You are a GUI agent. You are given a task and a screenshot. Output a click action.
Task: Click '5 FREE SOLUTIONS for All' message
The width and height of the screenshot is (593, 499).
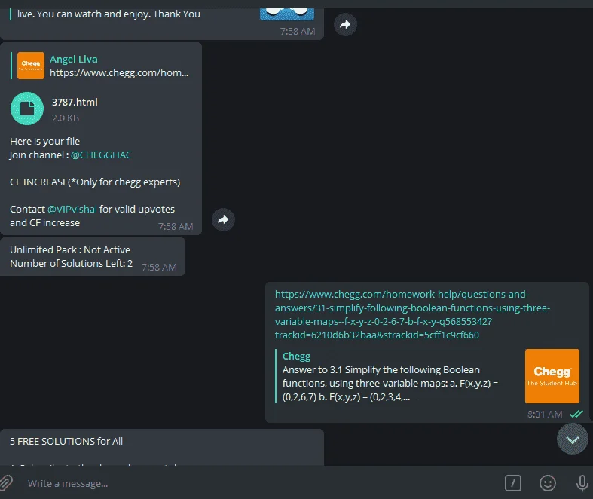66,441
